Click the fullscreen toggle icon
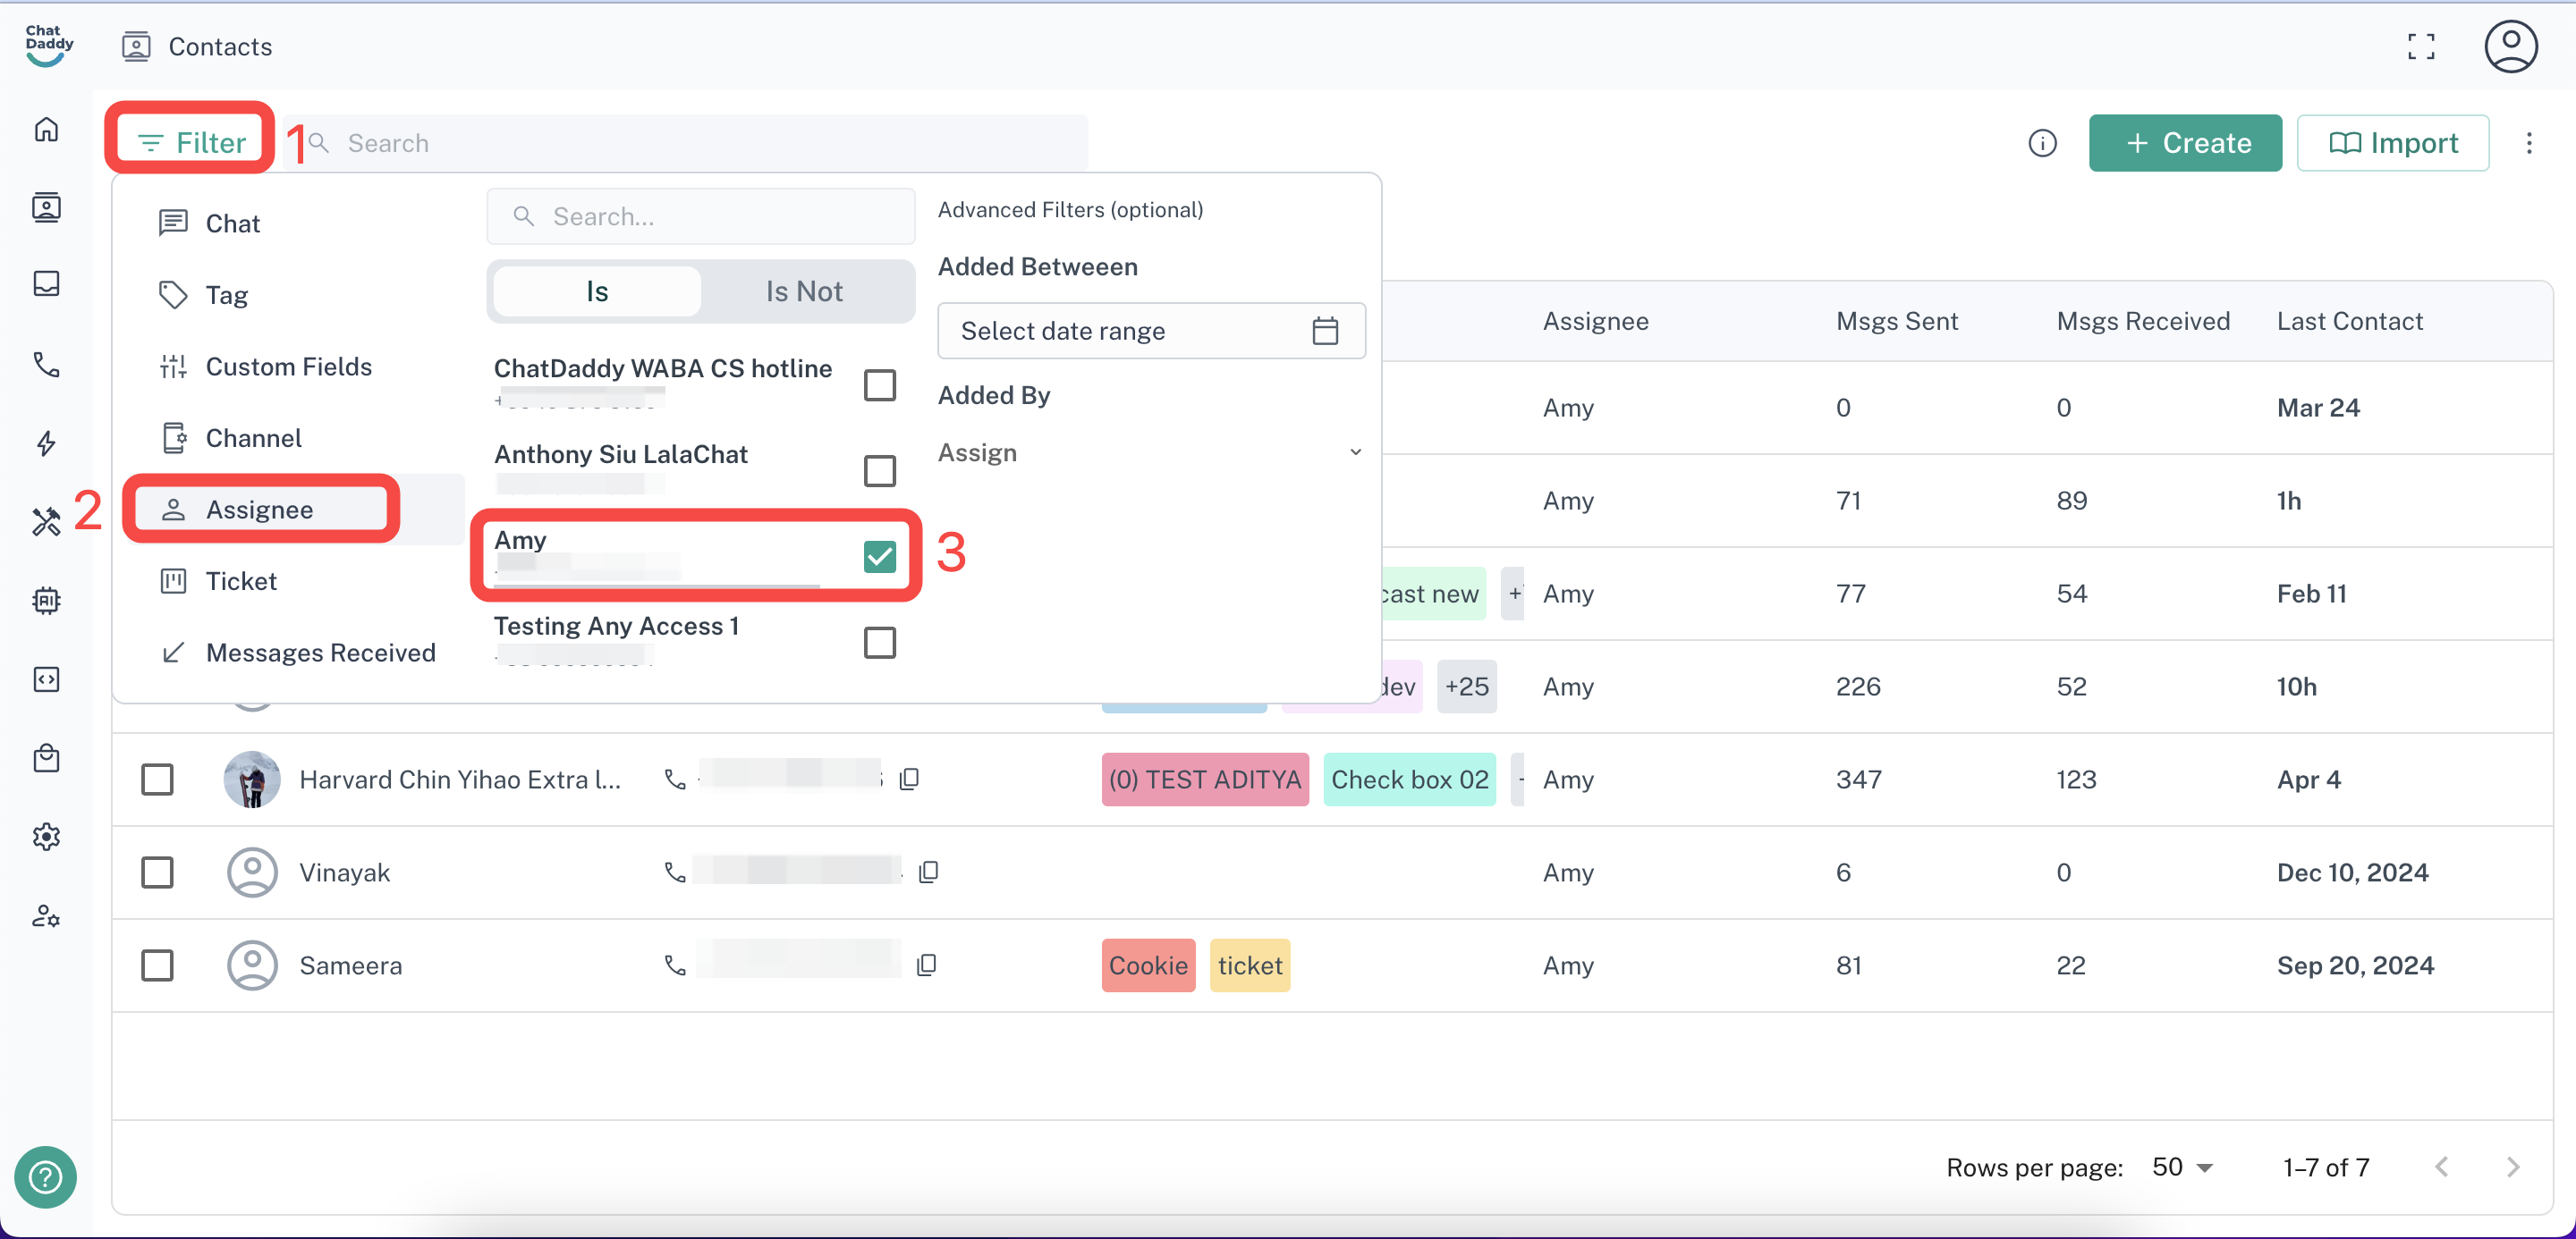Viewport: 2576px width, 1239px height. [x=2421, y=46]
